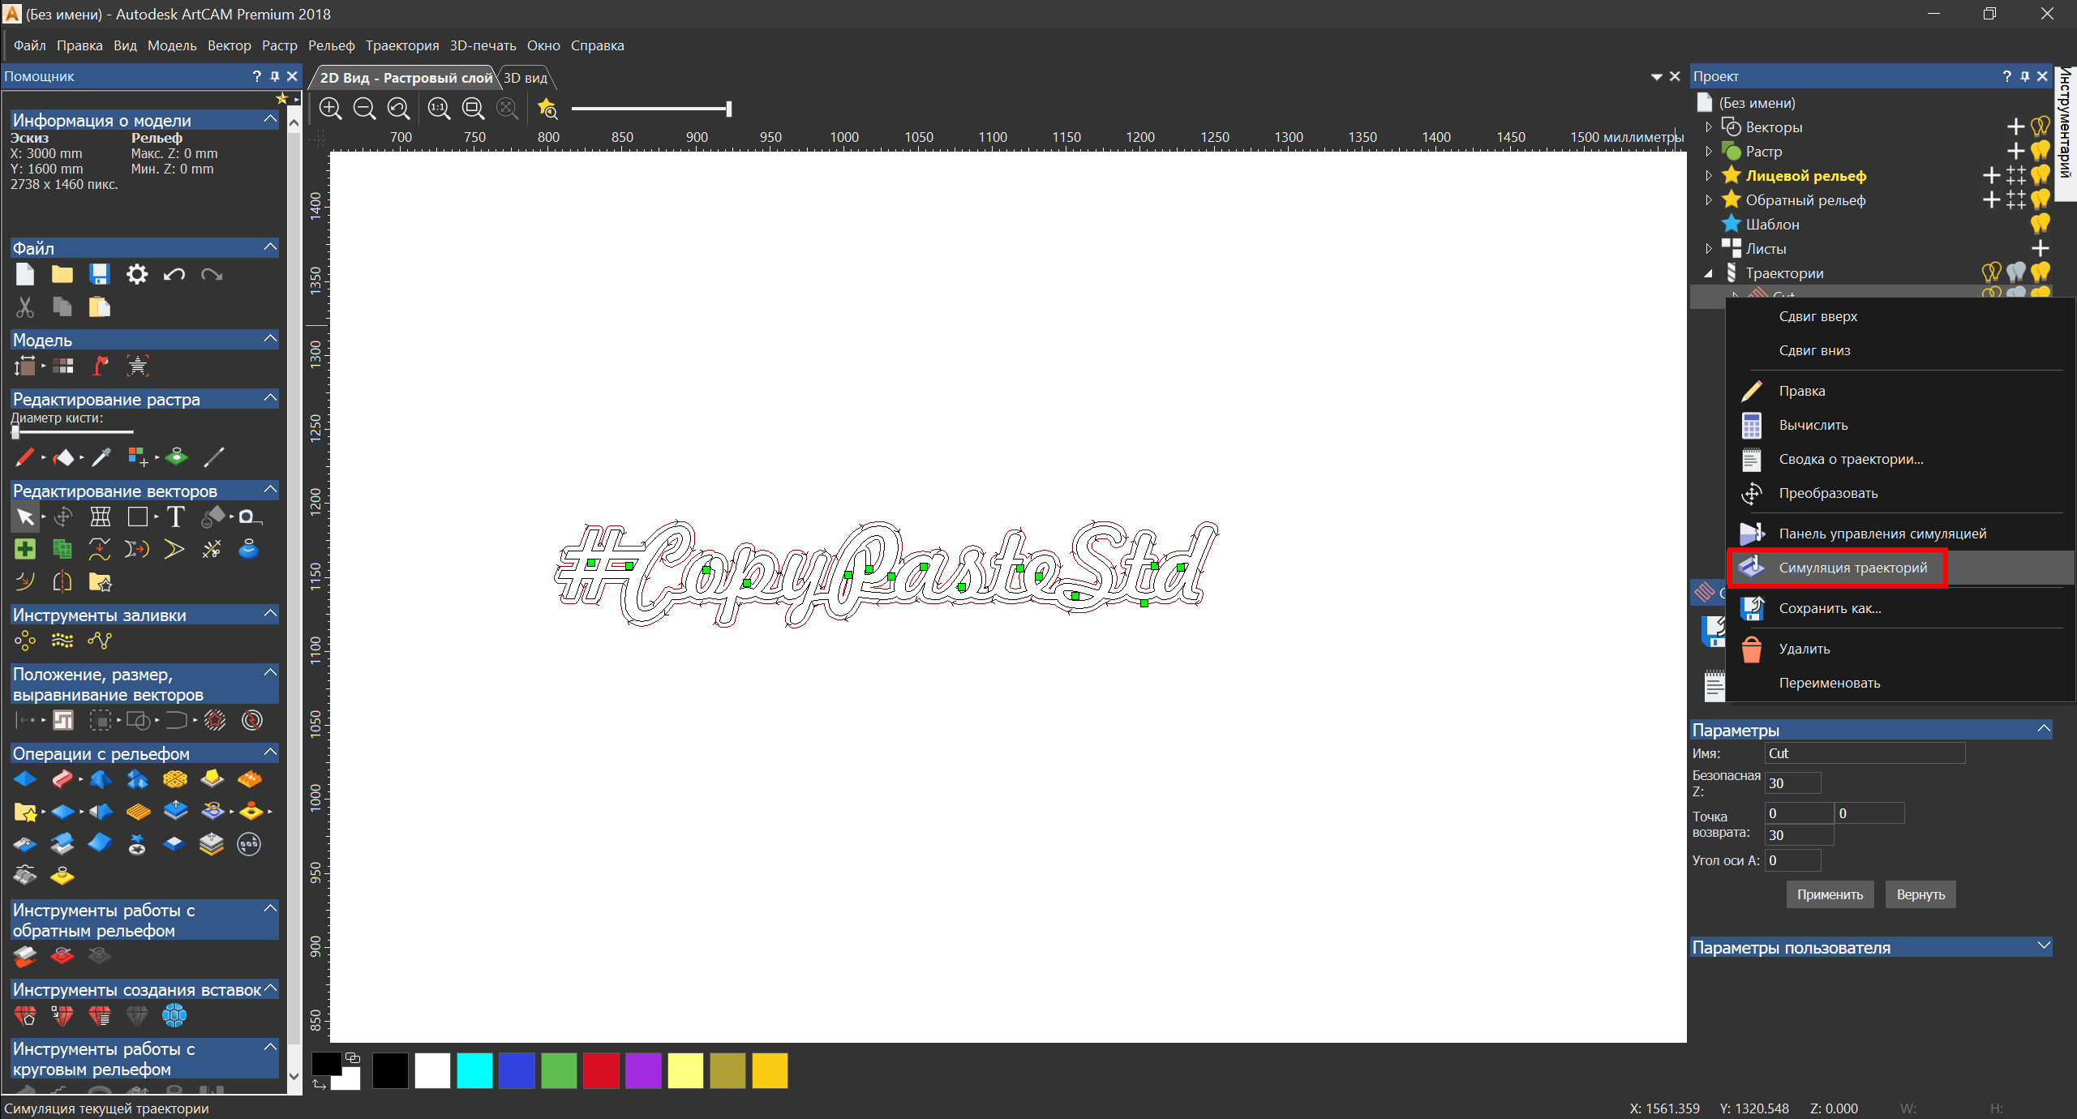Choose Симуляция траекторий from the context menu

(1852, 568)
